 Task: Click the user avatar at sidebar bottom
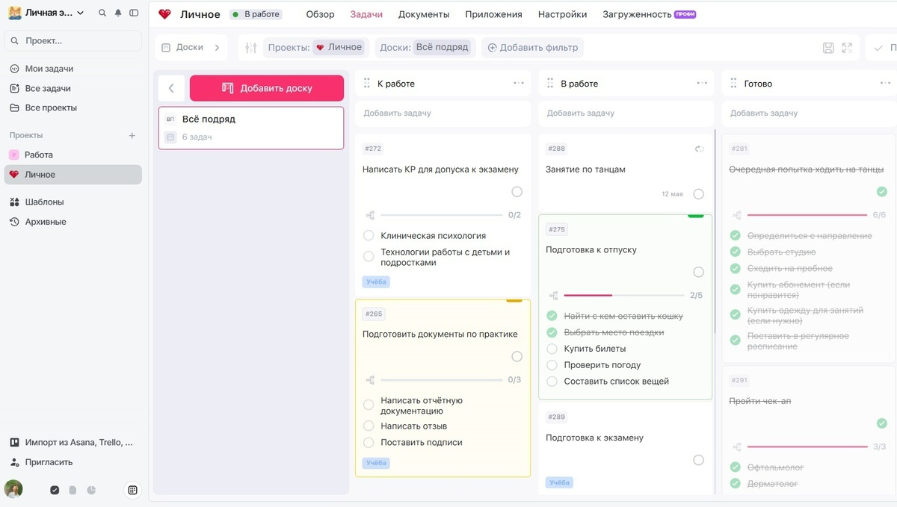point(13,489)
